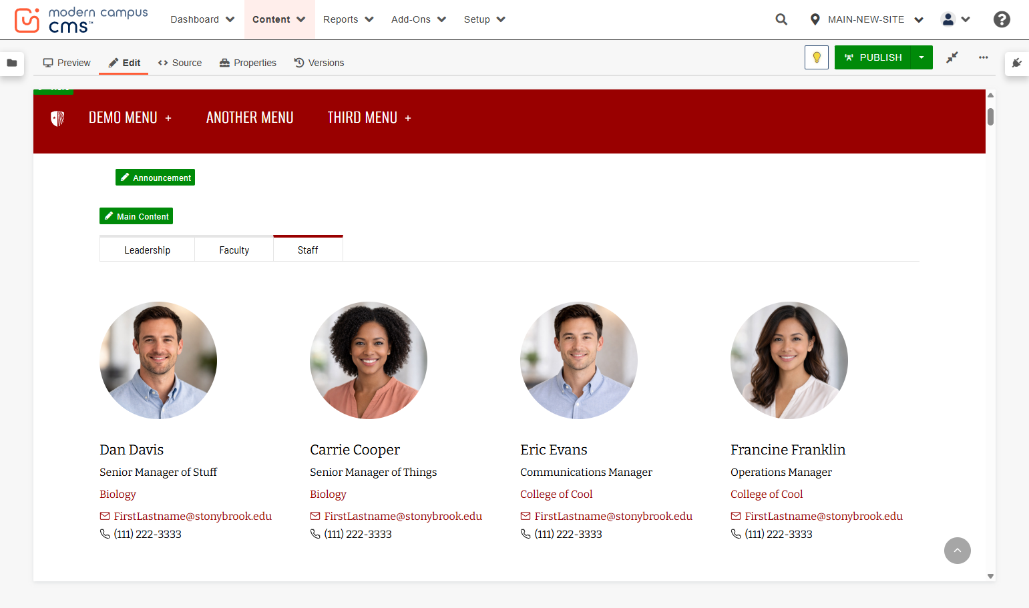Switch to the Preview tab

click(x=67, y=63)
